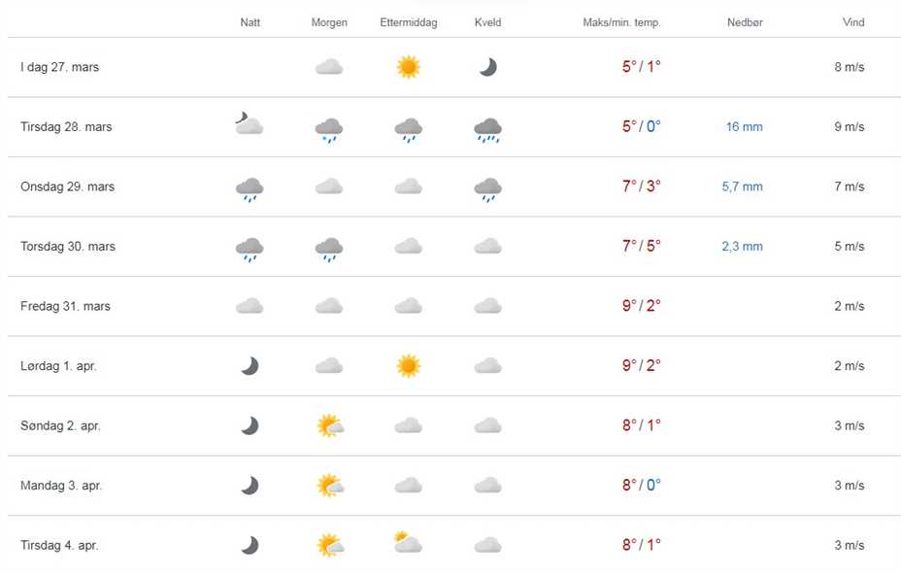Select the rain icon for Onsdag 29. mars night
Screen dimensions: 901x574
tap(250, 188)
